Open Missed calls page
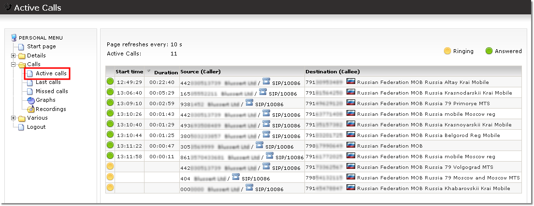534x206 pixels. 52,91
